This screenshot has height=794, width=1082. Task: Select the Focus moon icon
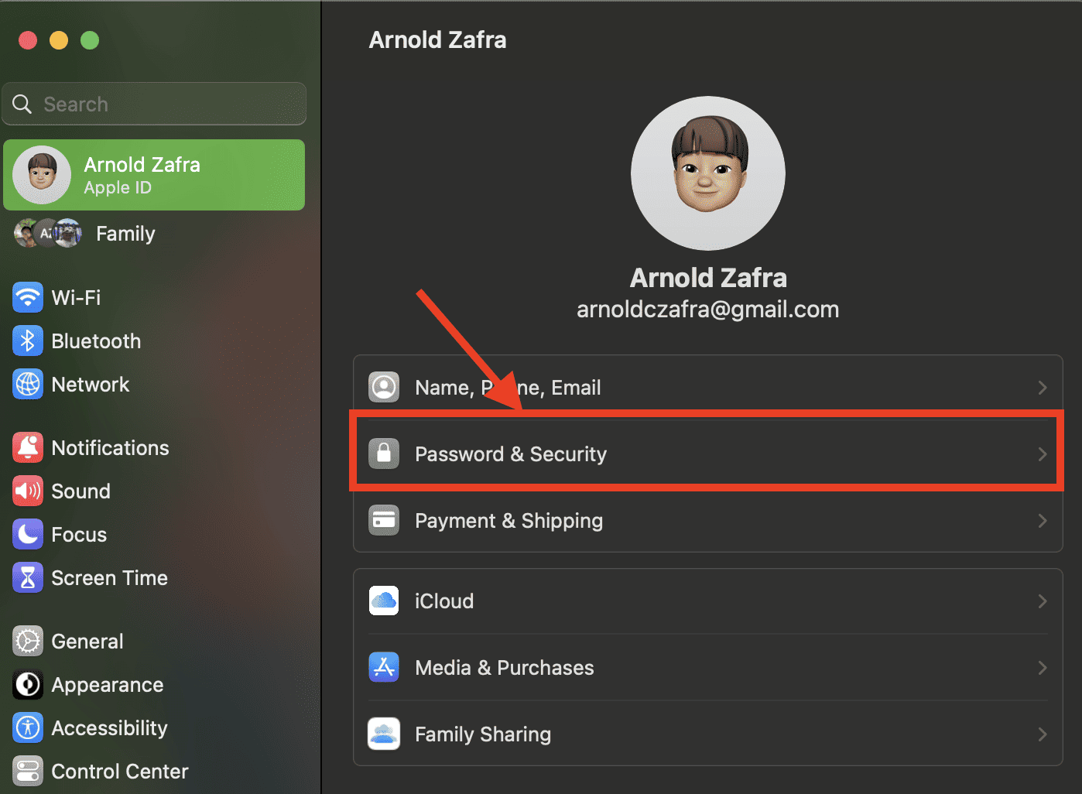(28, 534)
